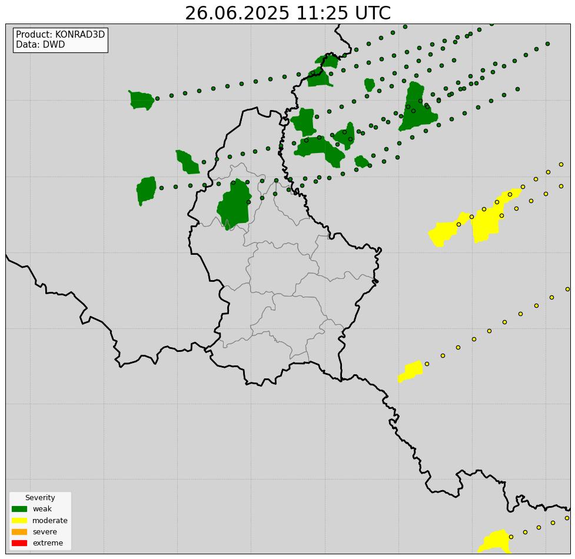Click the '26.06.2025 11:25 UTC' title
Viewport: 575px width, 559px height.
pos(288,13)
